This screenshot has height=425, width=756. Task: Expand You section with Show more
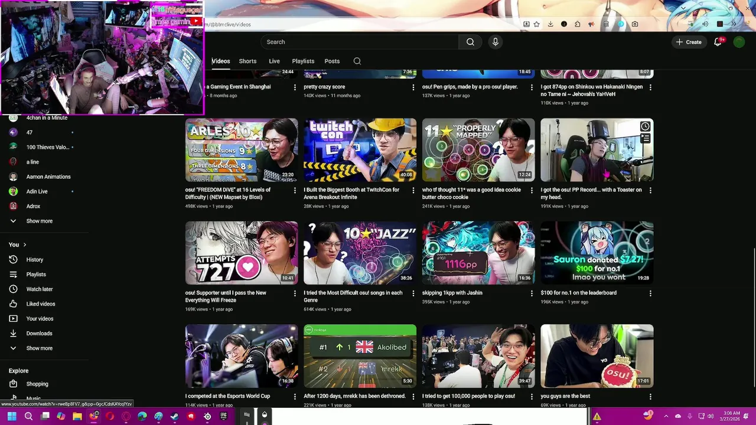[x=39, y=348]
